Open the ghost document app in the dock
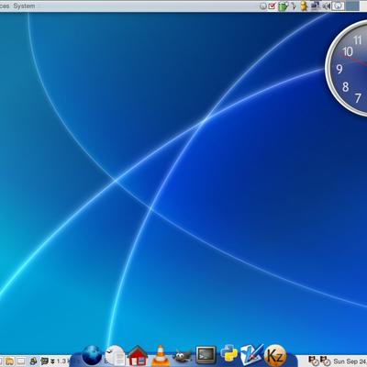The width and height of the screenshot is (367, 367). pos(116,355)
